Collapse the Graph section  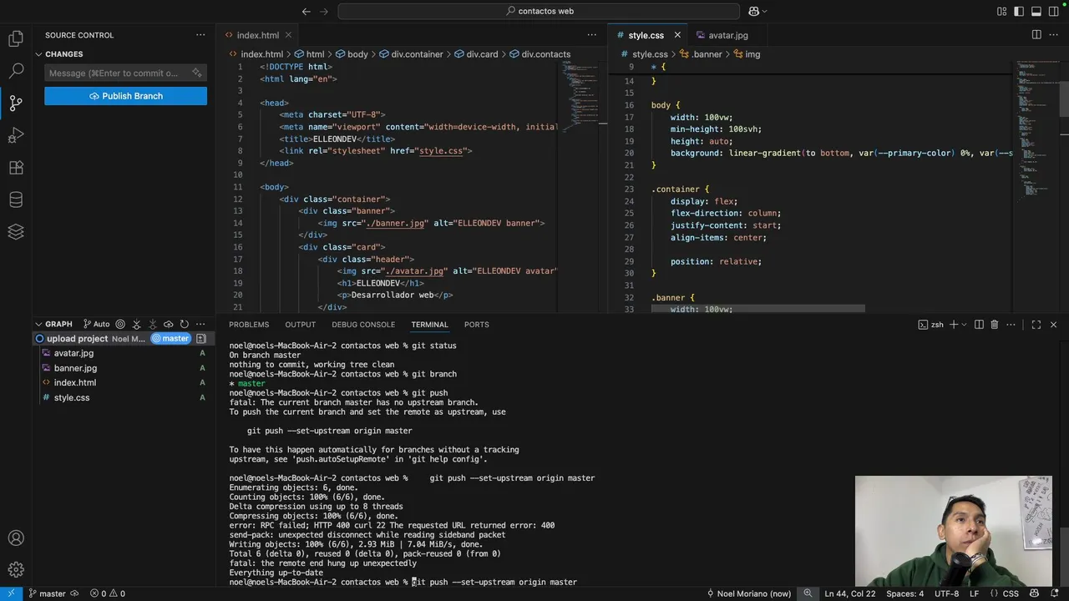[x=38, y=324]
